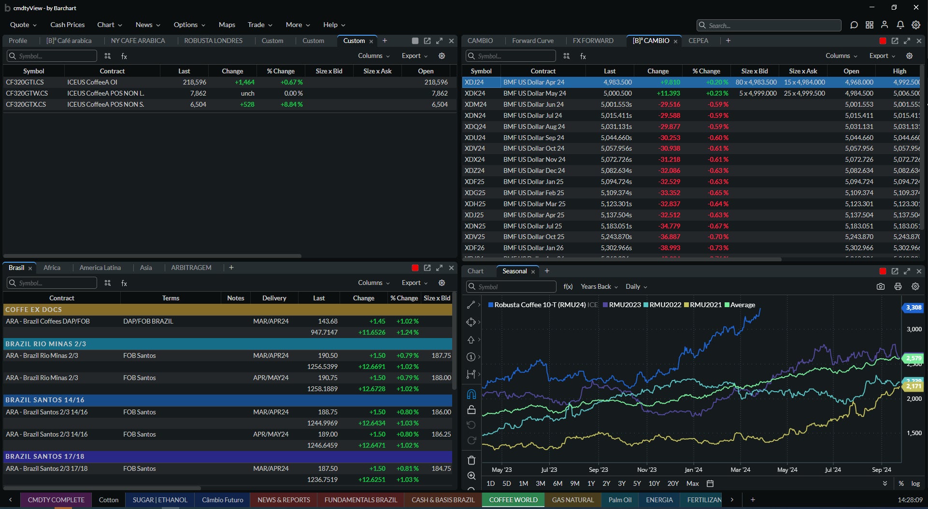Open seasonal chart settings gear

click(x=915, y=286)
